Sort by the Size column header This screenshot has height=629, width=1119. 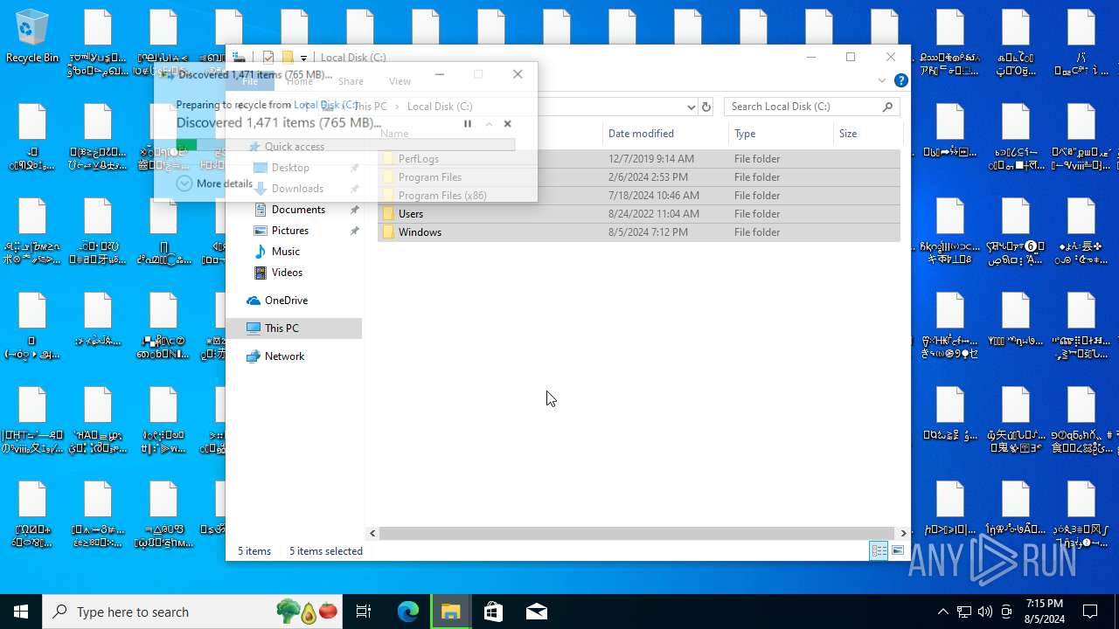(848, 134)
